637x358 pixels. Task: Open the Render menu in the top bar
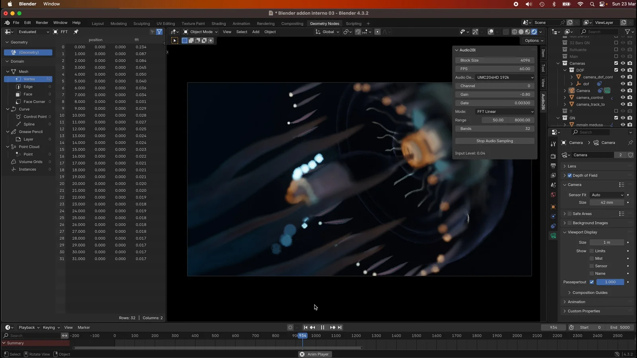[42, 23]
